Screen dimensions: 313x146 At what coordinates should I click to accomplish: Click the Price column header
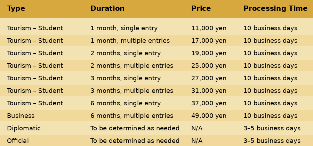[201, 9]
